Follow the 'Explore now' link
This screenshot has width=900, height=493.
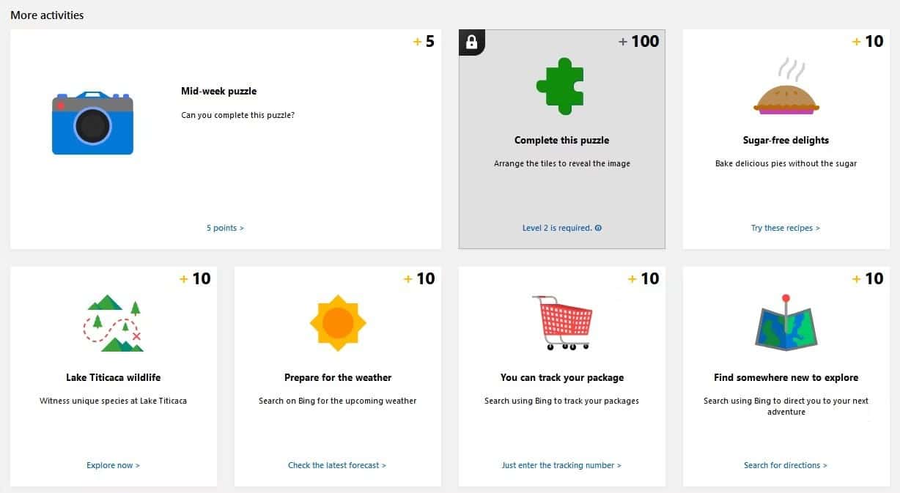coord(113,465)
